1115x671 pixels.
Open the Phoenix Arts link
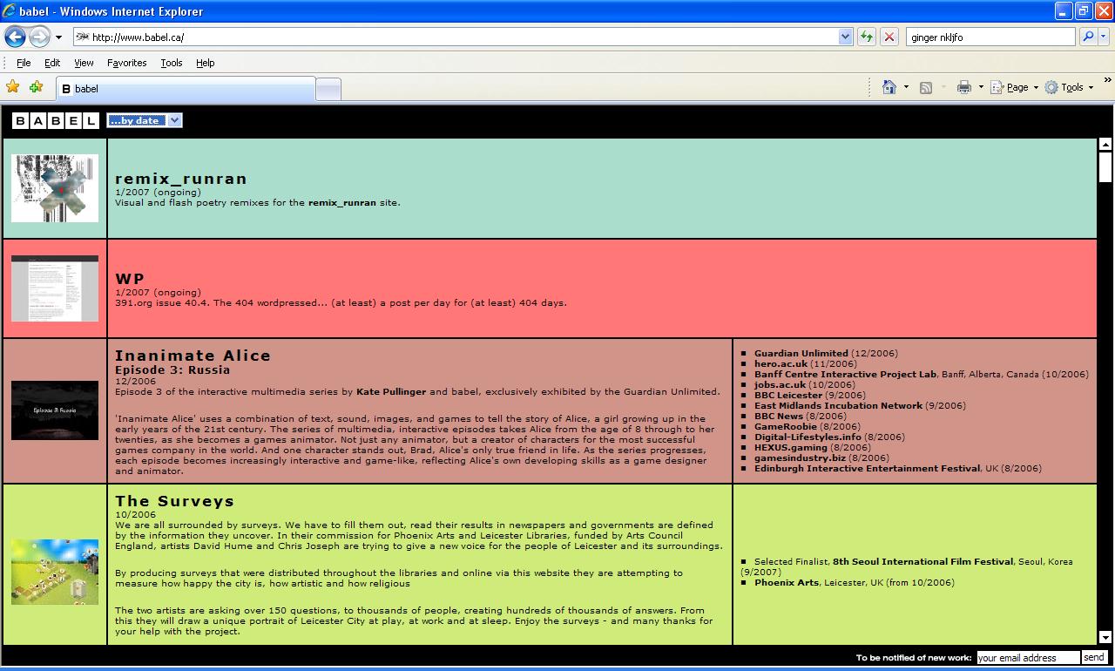tap(787, 582)
